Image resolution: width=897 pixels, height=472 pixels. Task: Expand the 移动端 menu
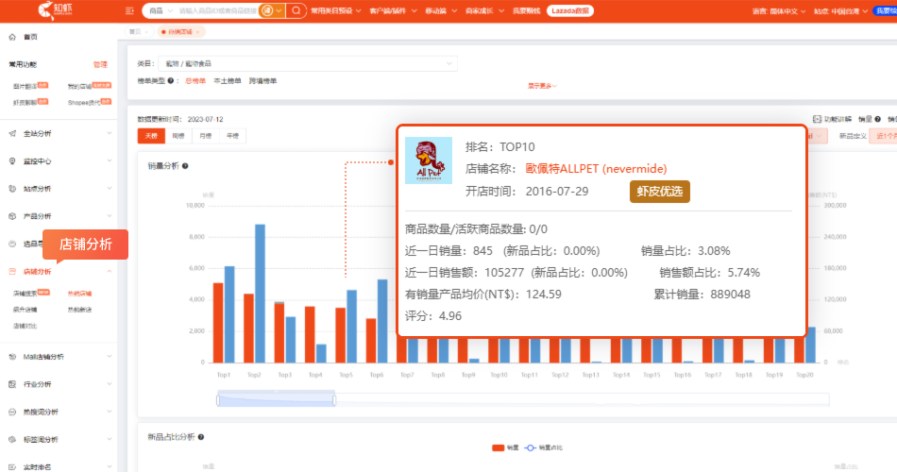click(441, 11)
